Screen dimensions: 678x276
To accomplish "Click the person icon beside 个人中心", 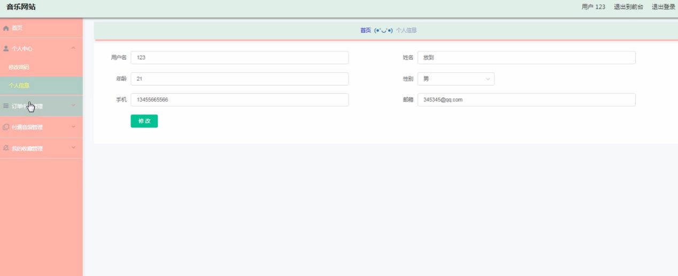I will pos(6,48).
